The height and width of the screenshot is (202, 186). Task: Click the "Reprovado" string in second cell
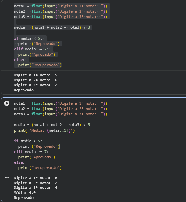[x=46, y=146]
